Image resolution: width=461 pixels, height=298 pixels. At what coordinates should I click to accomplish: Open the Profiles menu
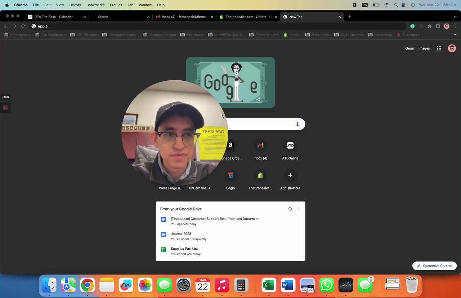(116, 5)
